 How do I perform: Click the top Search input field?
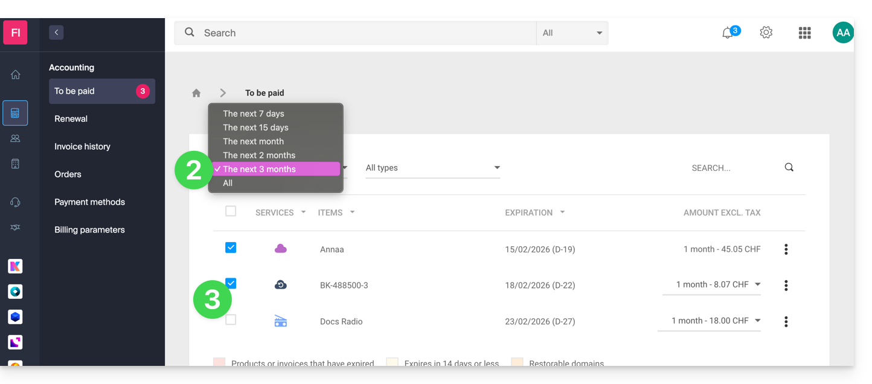362,33
